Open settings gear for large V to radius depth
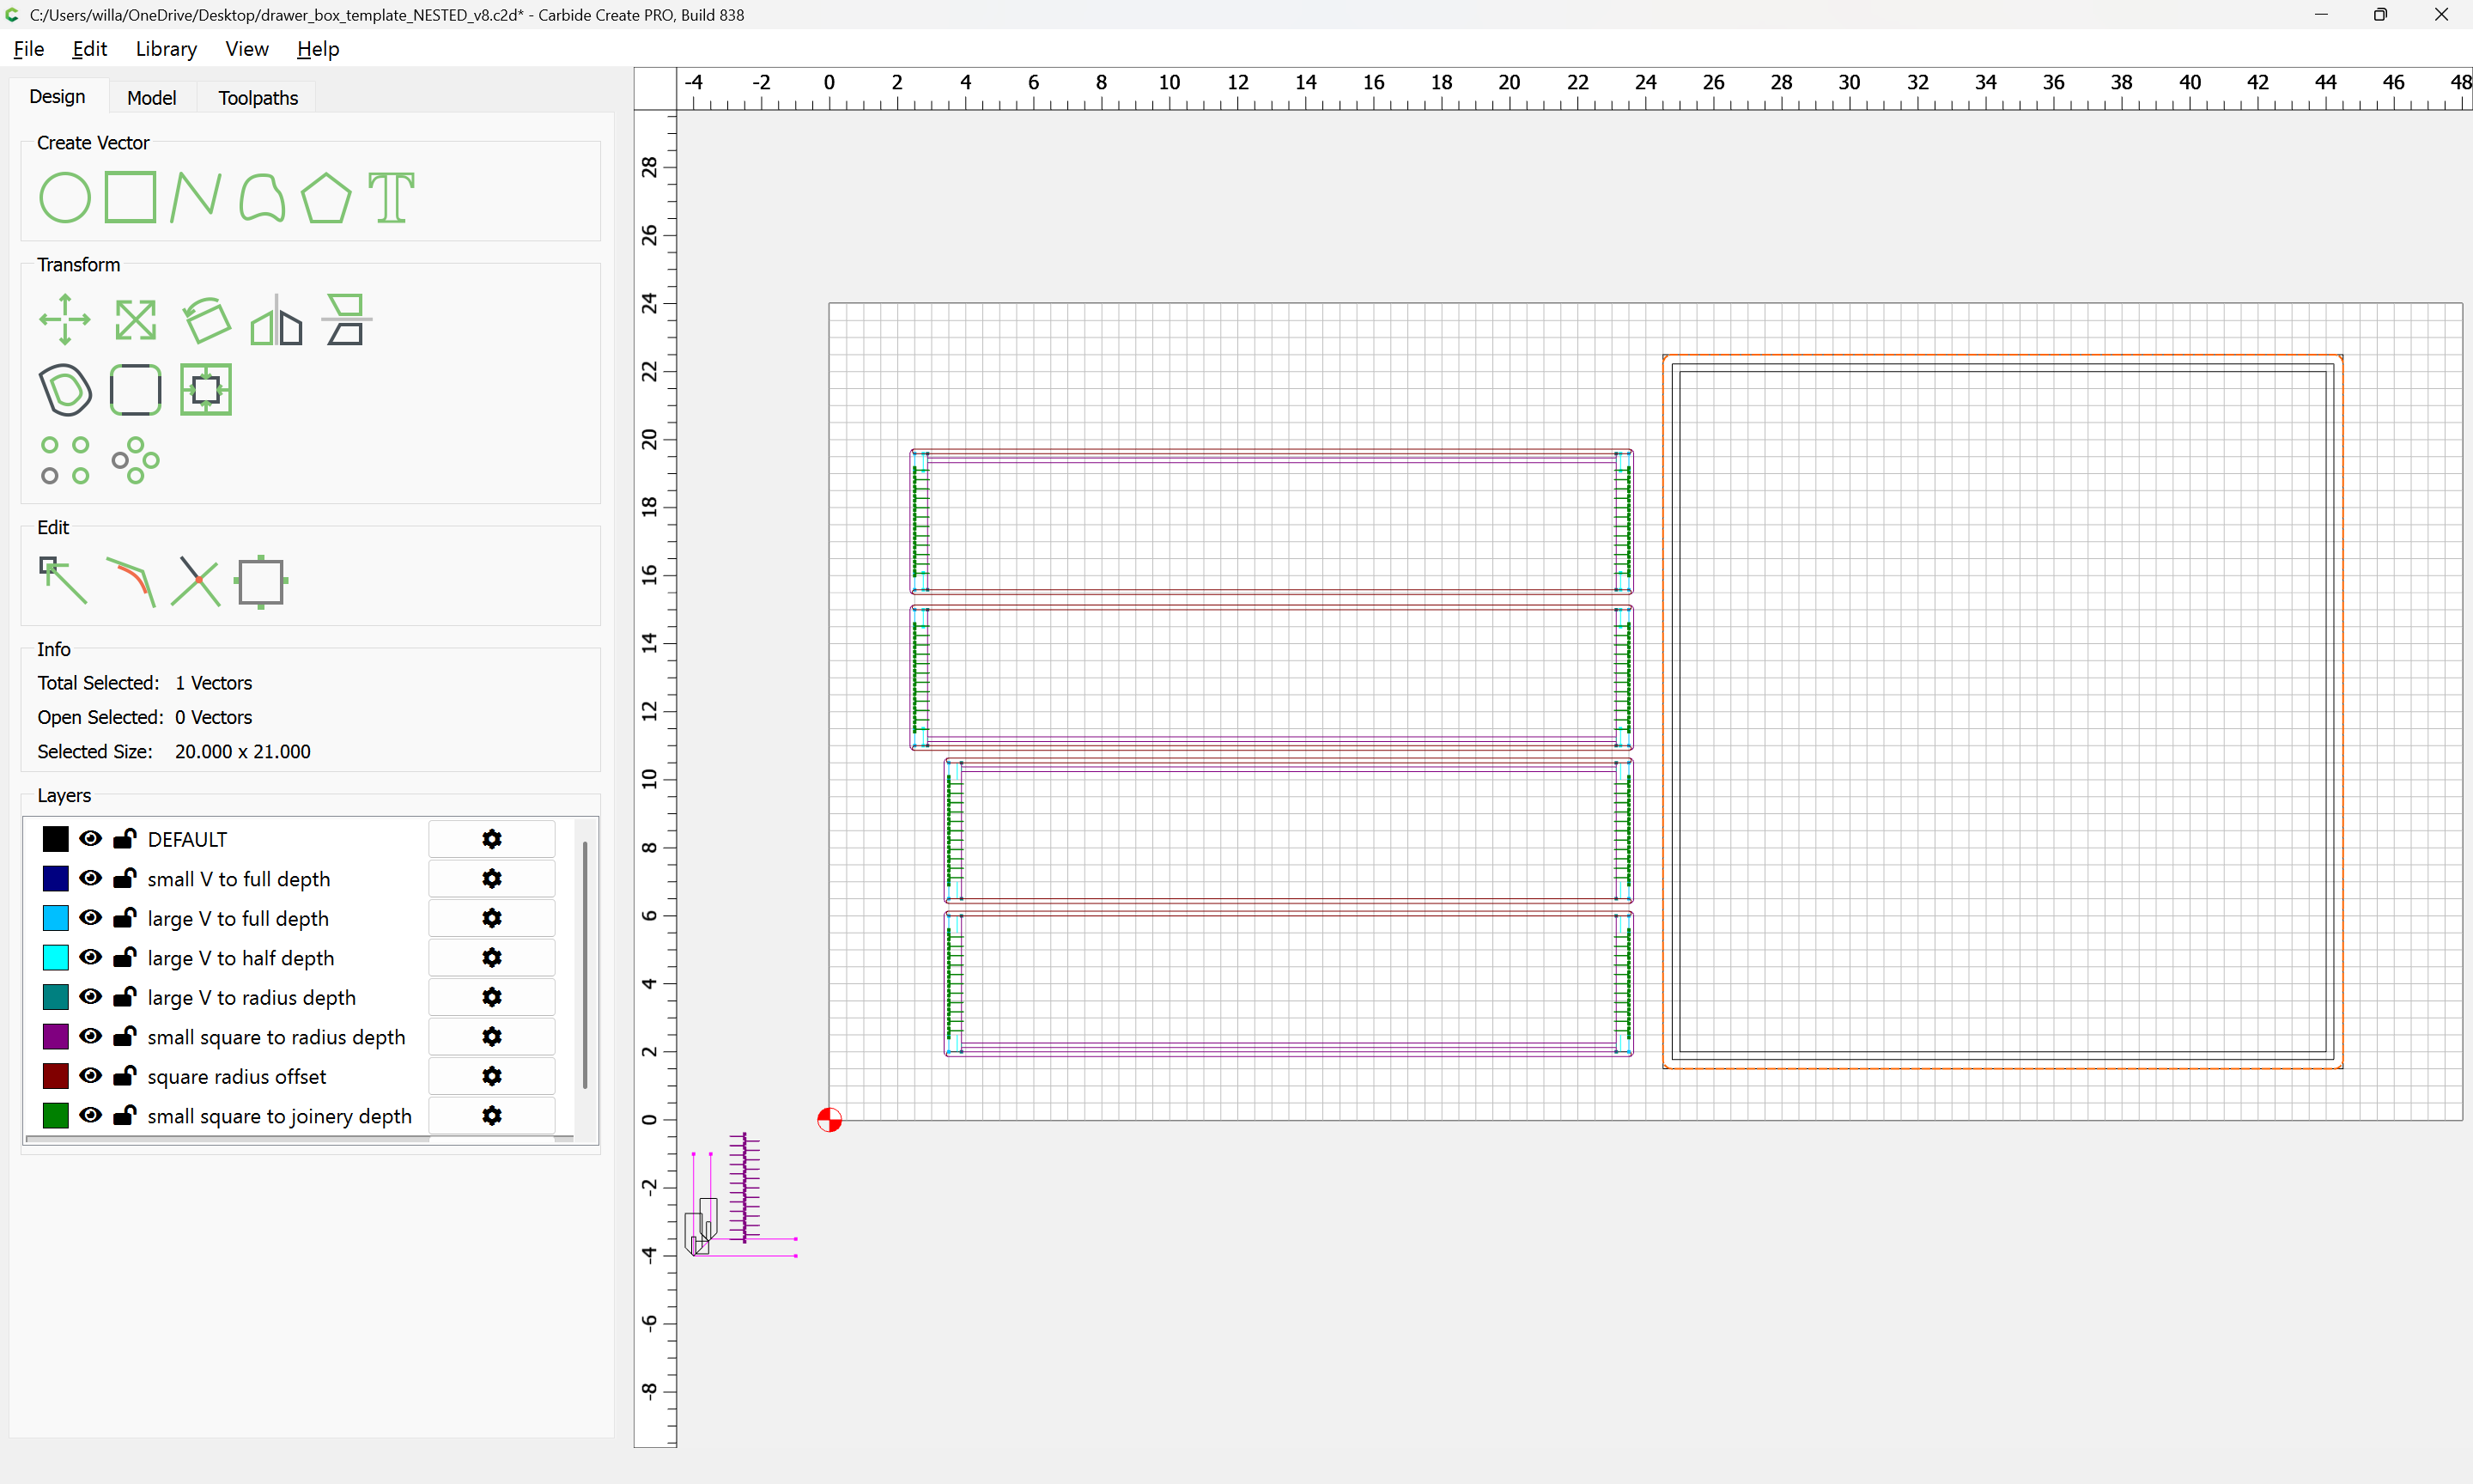Viewport: 2473px width, 1484px height. 491,997
